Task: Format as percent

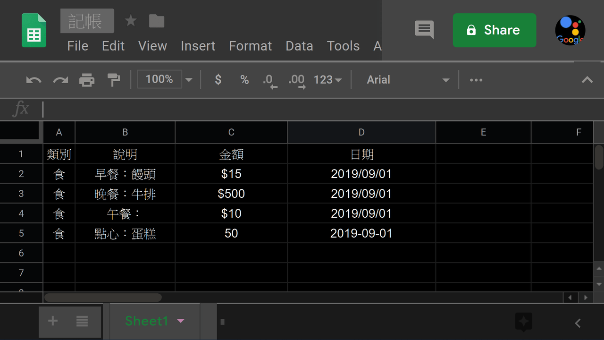Action: 244,79
